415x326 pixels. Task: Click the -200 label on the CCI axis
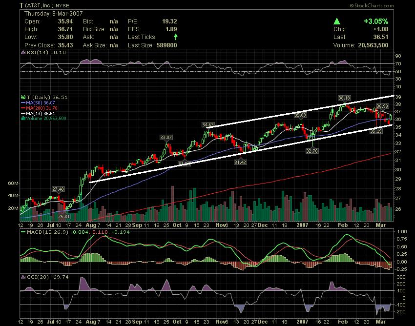(400, 312)
